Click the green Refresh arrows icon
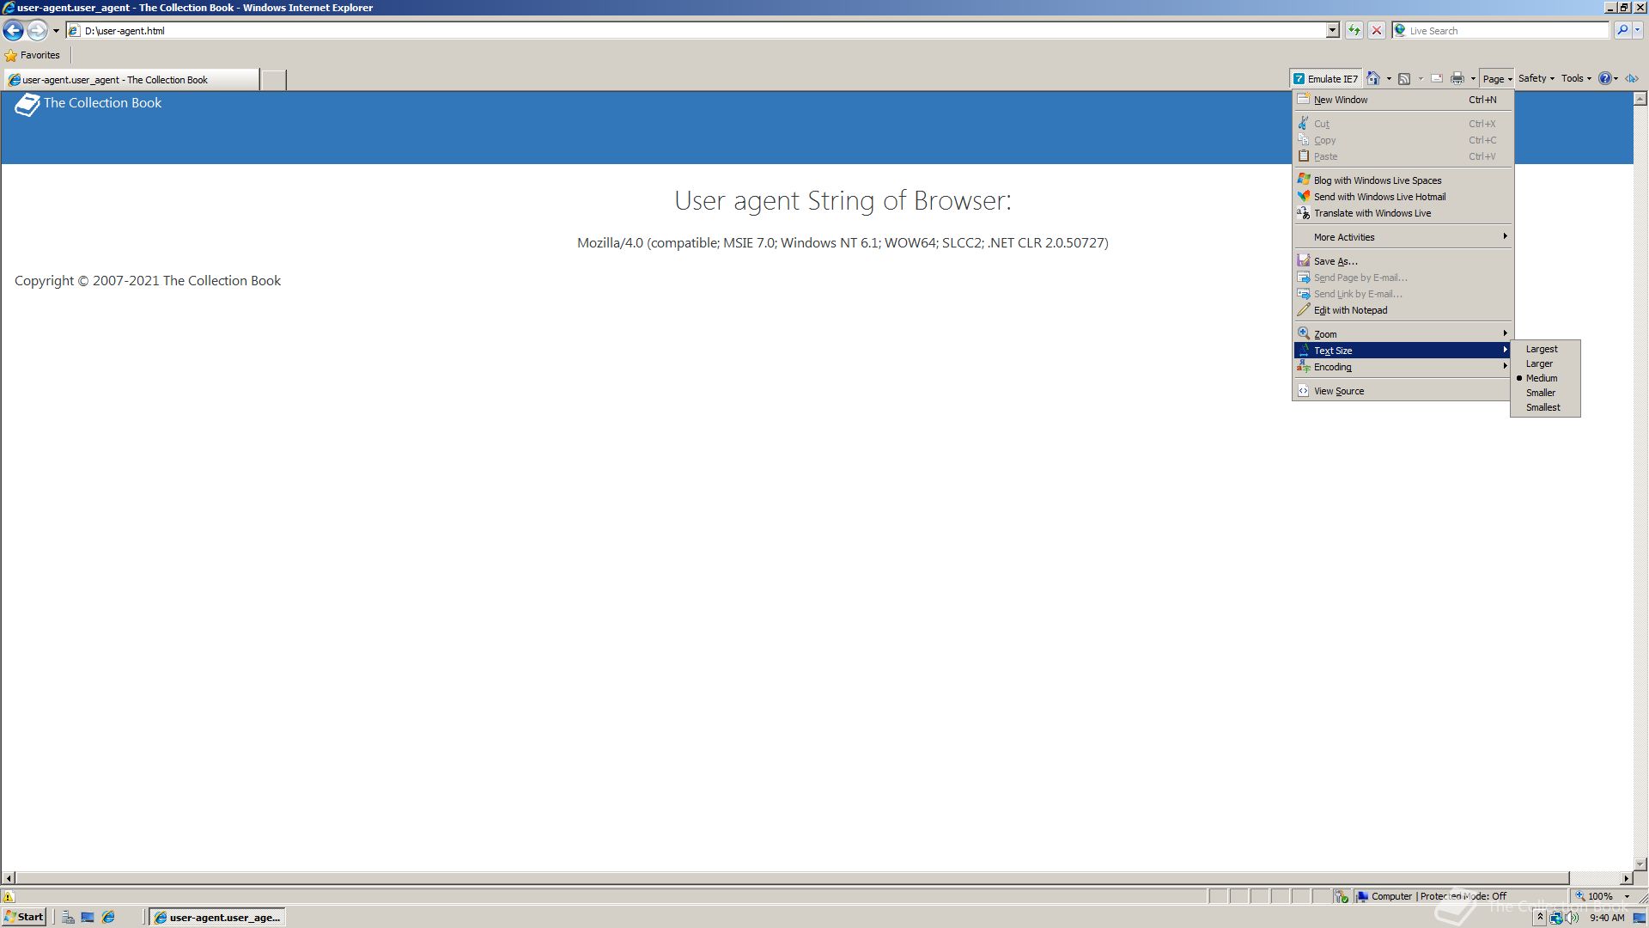 tap(1354, 31)
